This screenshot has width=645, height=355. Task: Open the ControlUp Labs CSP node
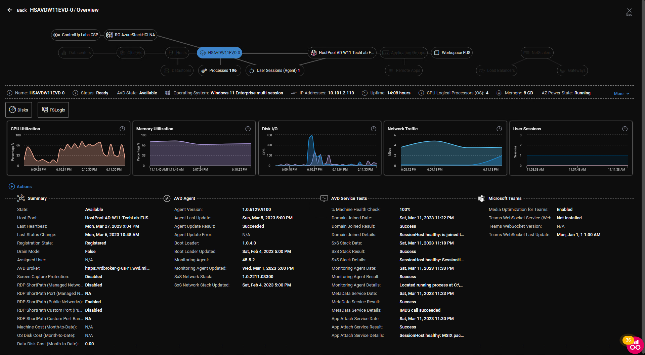click(76, 35)
